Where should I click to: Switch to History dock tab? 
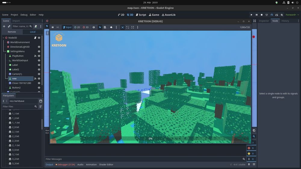point(285,21)
